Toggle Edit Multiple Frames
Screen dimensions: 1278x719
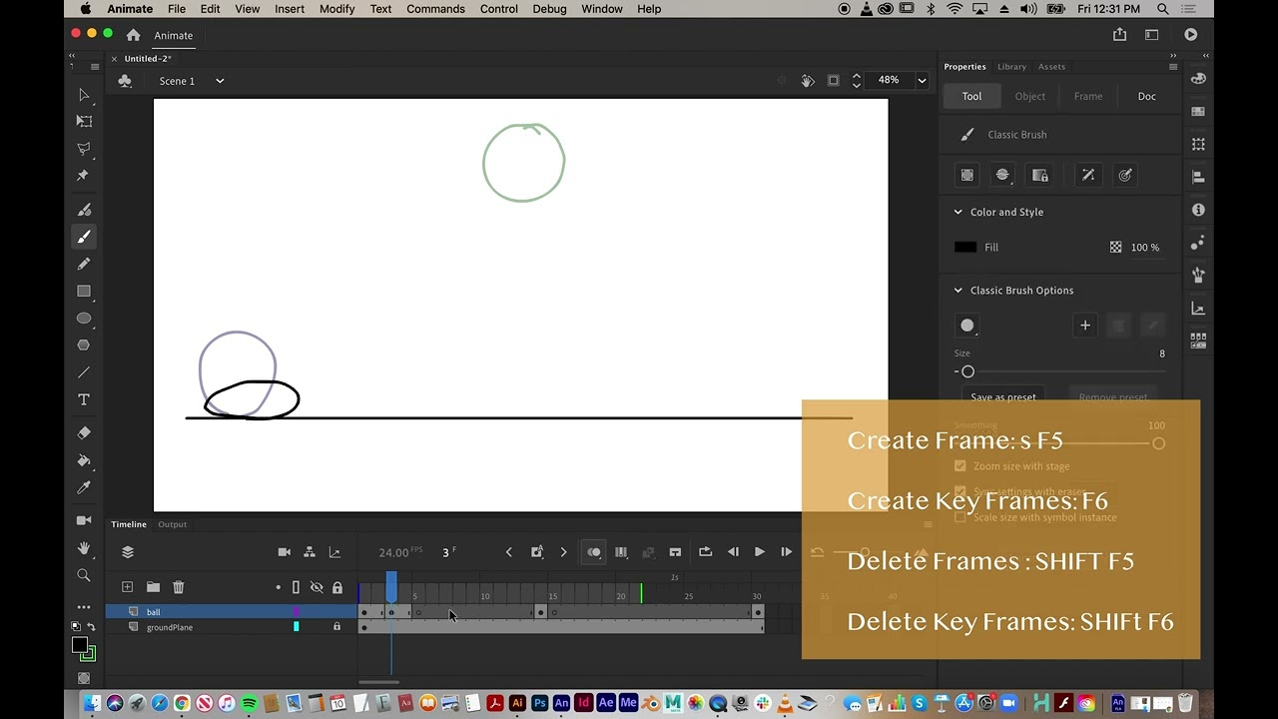click(x=621, y=552)
